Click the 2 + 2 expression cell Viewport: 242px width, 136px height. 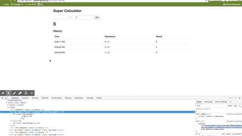point(107,47)
